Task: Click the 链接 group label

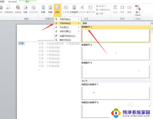Action: [26, 19]
